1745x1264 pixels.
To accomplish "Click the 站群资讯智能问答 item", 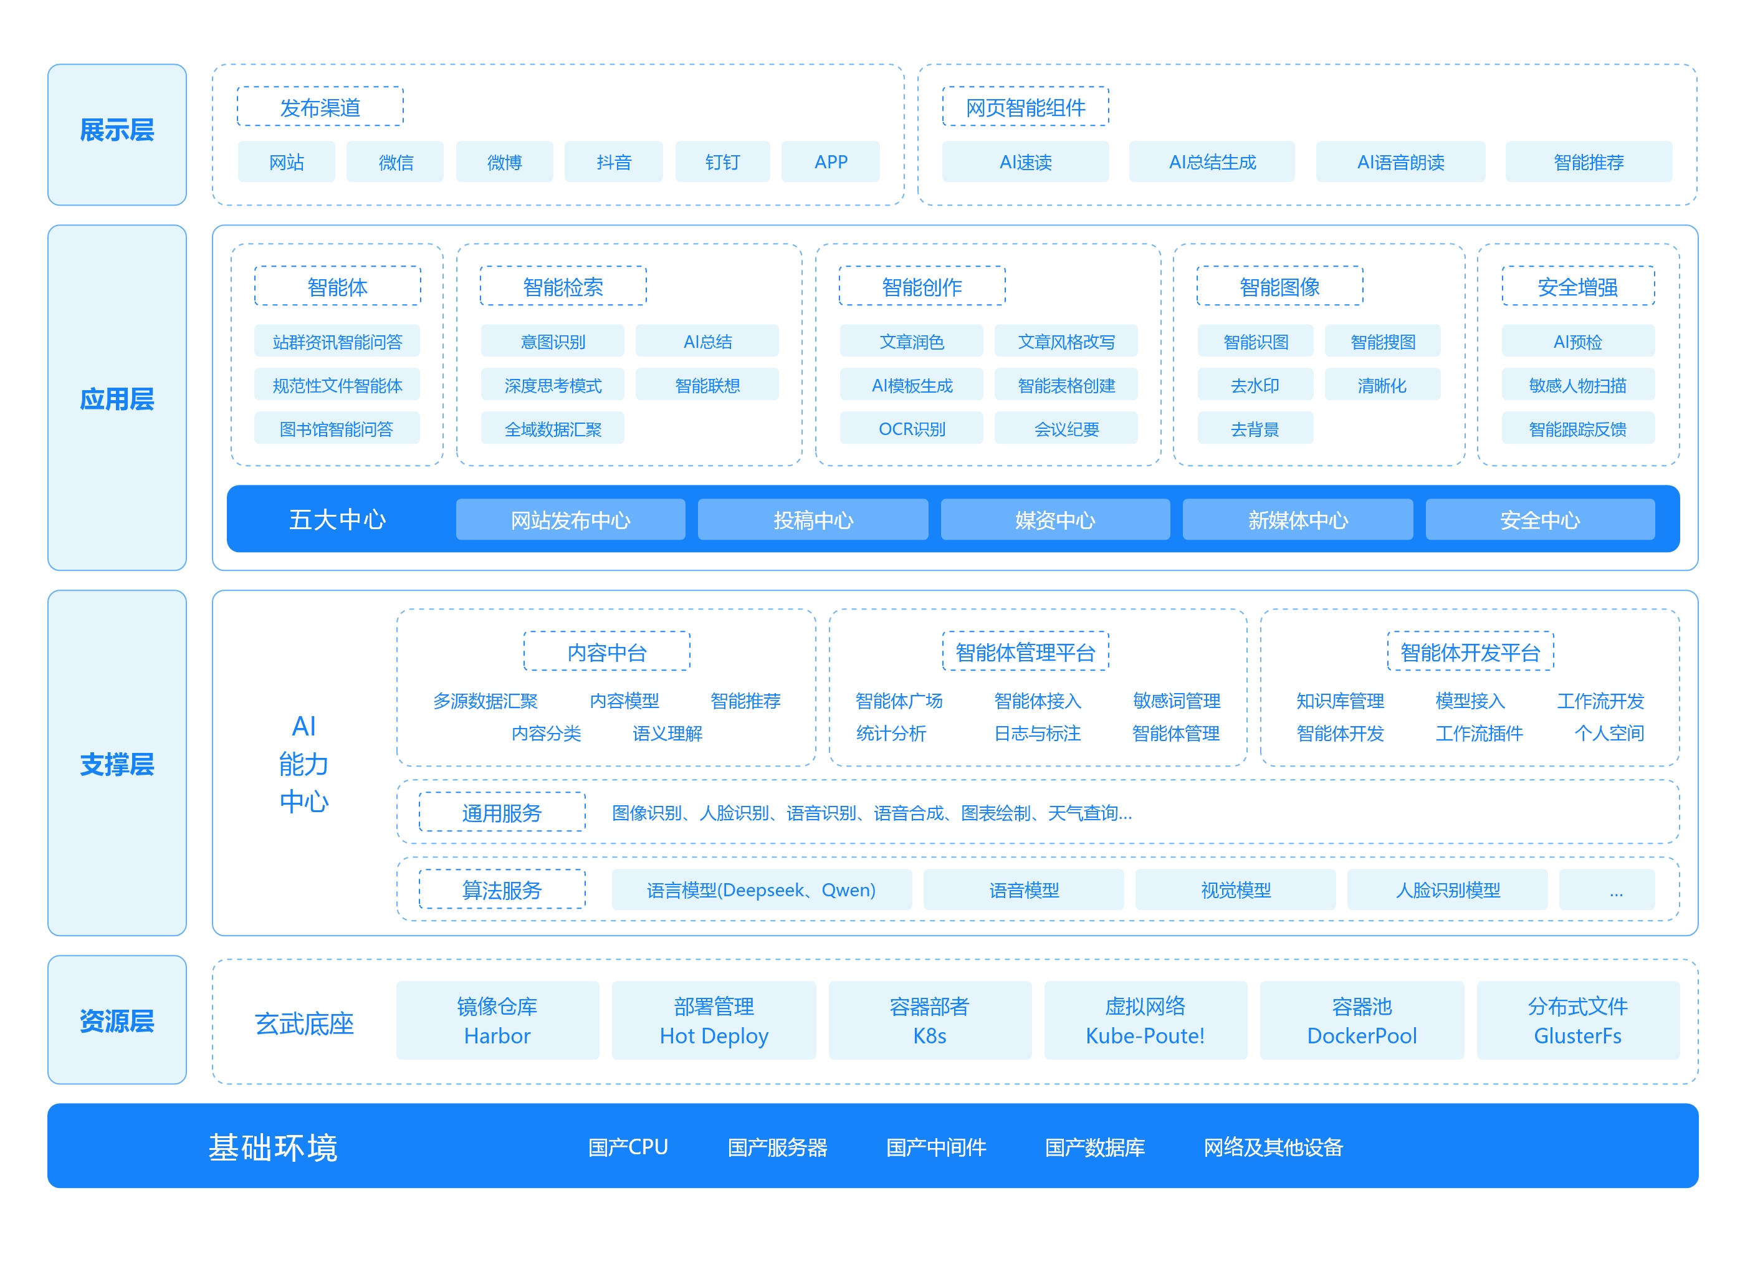I will (x=337, y=341).
